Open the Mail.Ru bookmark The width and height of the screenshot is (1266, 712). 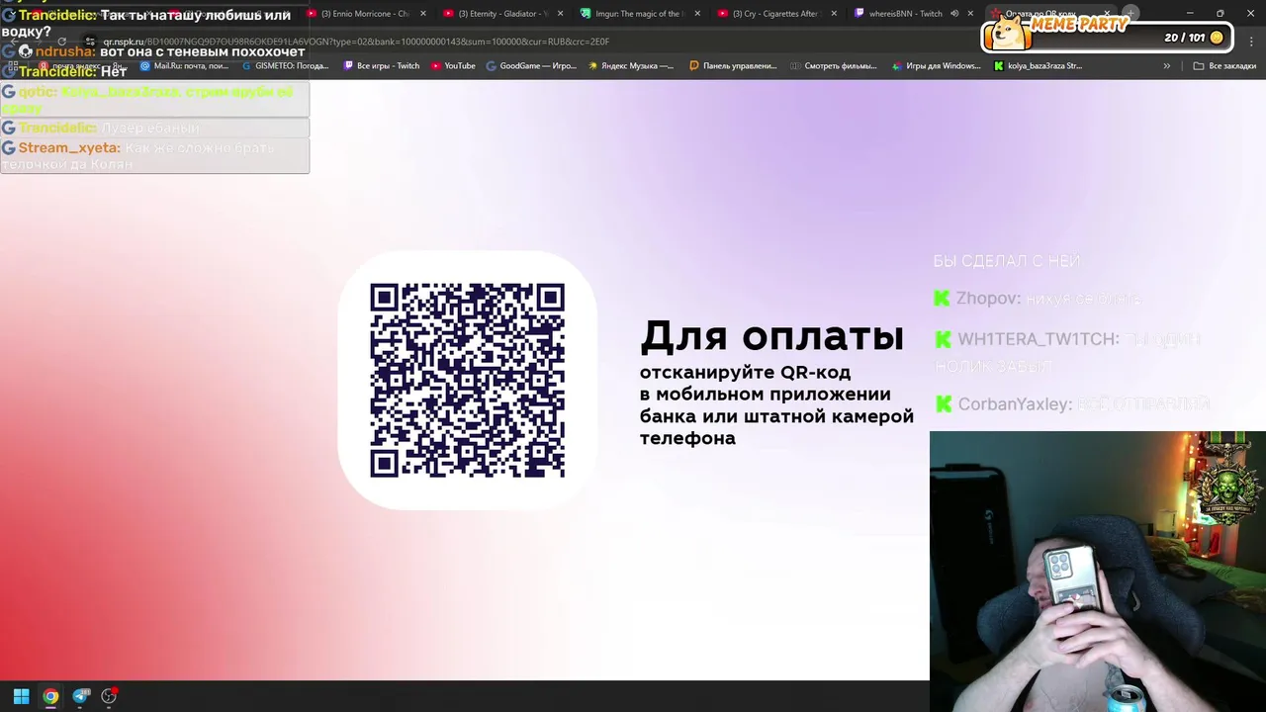[x=184, y=66]
